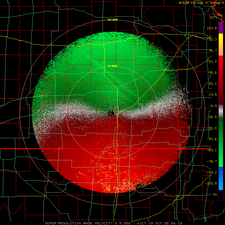The width and height of the screenshot is (225, 225).
Task: Click the 61.2 value on the velocity scale
Action: (213, 61)
